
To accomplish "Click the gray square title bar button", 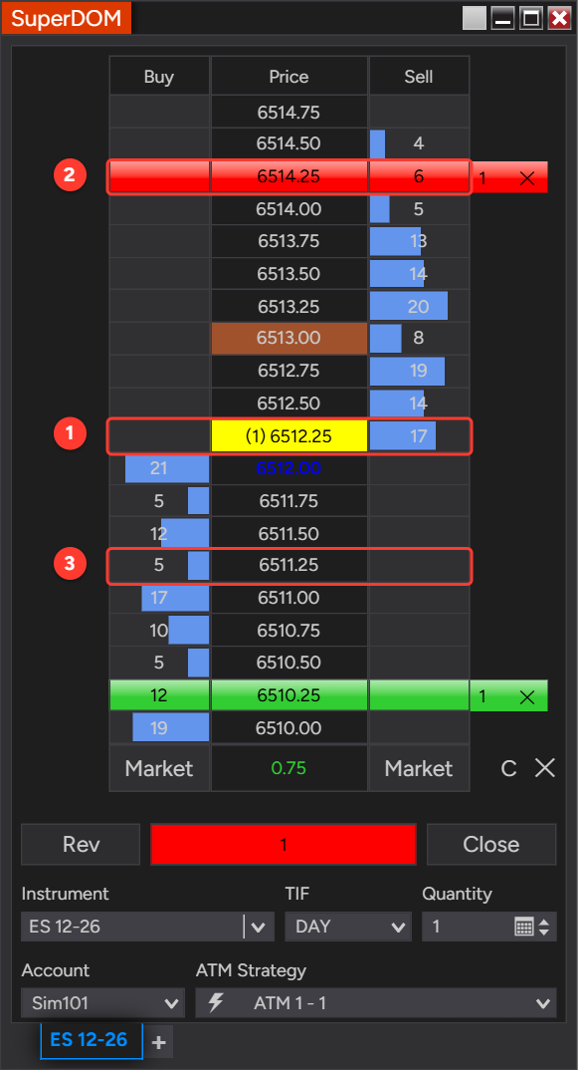I will 475,18.
